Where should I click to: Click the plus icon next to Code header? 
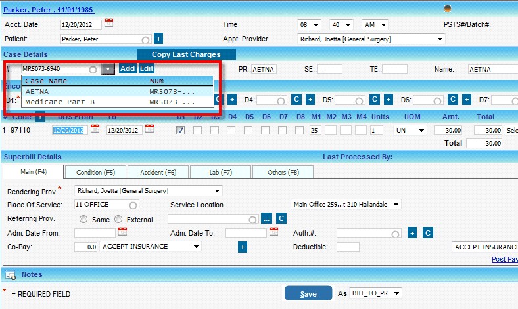(x=40, y=117)
